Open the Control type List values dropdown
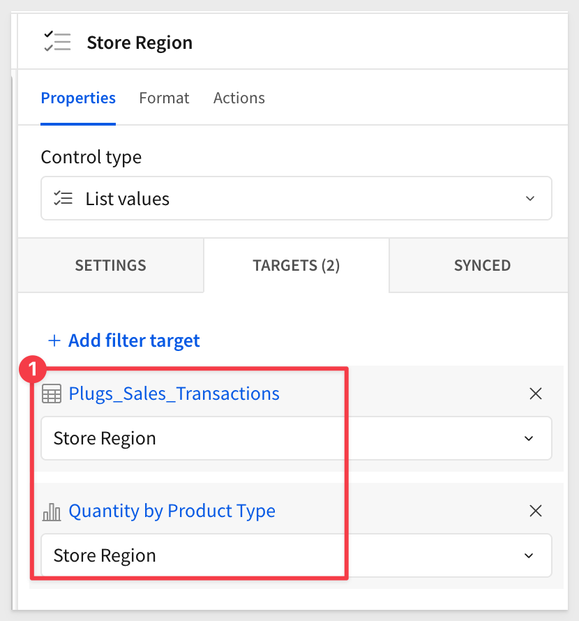Screen dimensions: 579x621 click(296, 199)
